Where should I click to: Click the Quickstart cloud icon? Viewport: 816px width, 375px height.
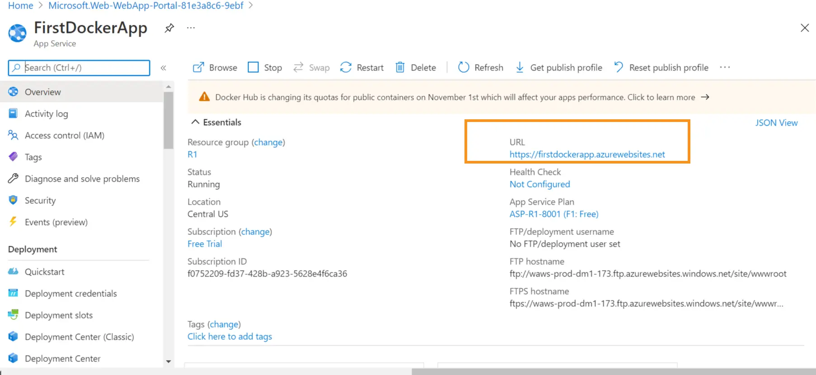point(13,272)
